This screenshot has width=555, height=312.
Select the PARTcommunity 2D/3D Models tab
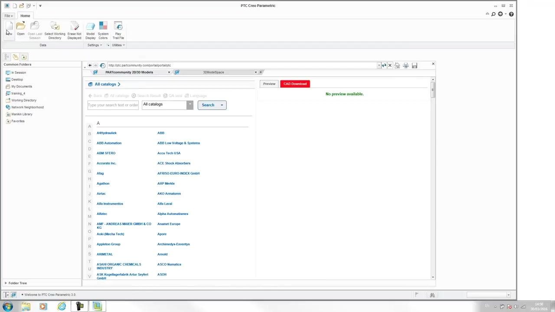129,72
